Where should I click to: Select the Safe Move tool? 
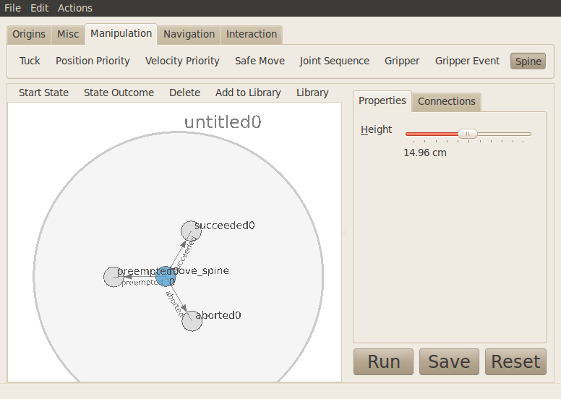click(260, 61)
